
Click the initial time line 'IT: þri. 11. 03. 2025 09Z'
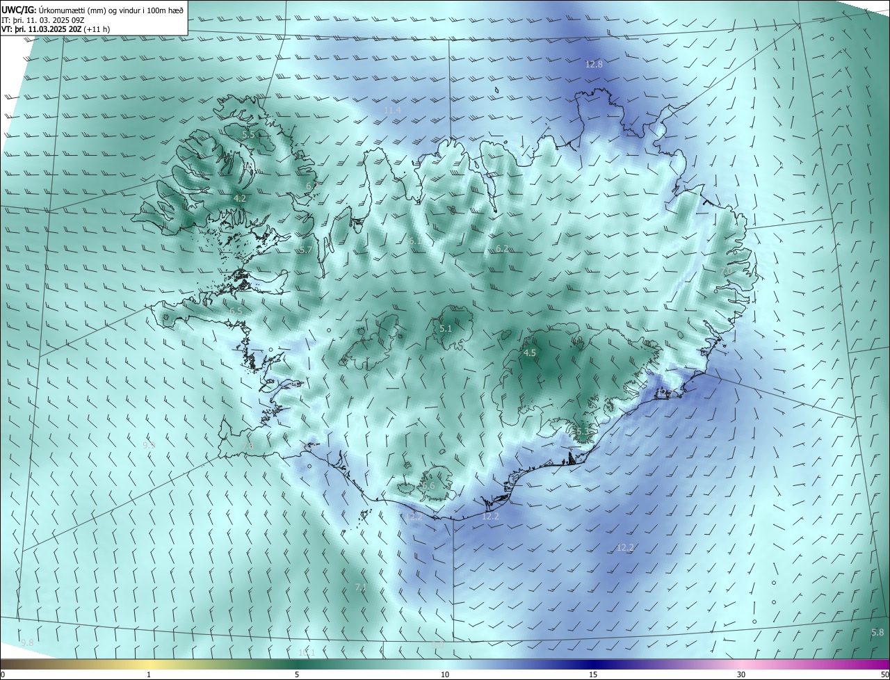(x=43, y=20)
